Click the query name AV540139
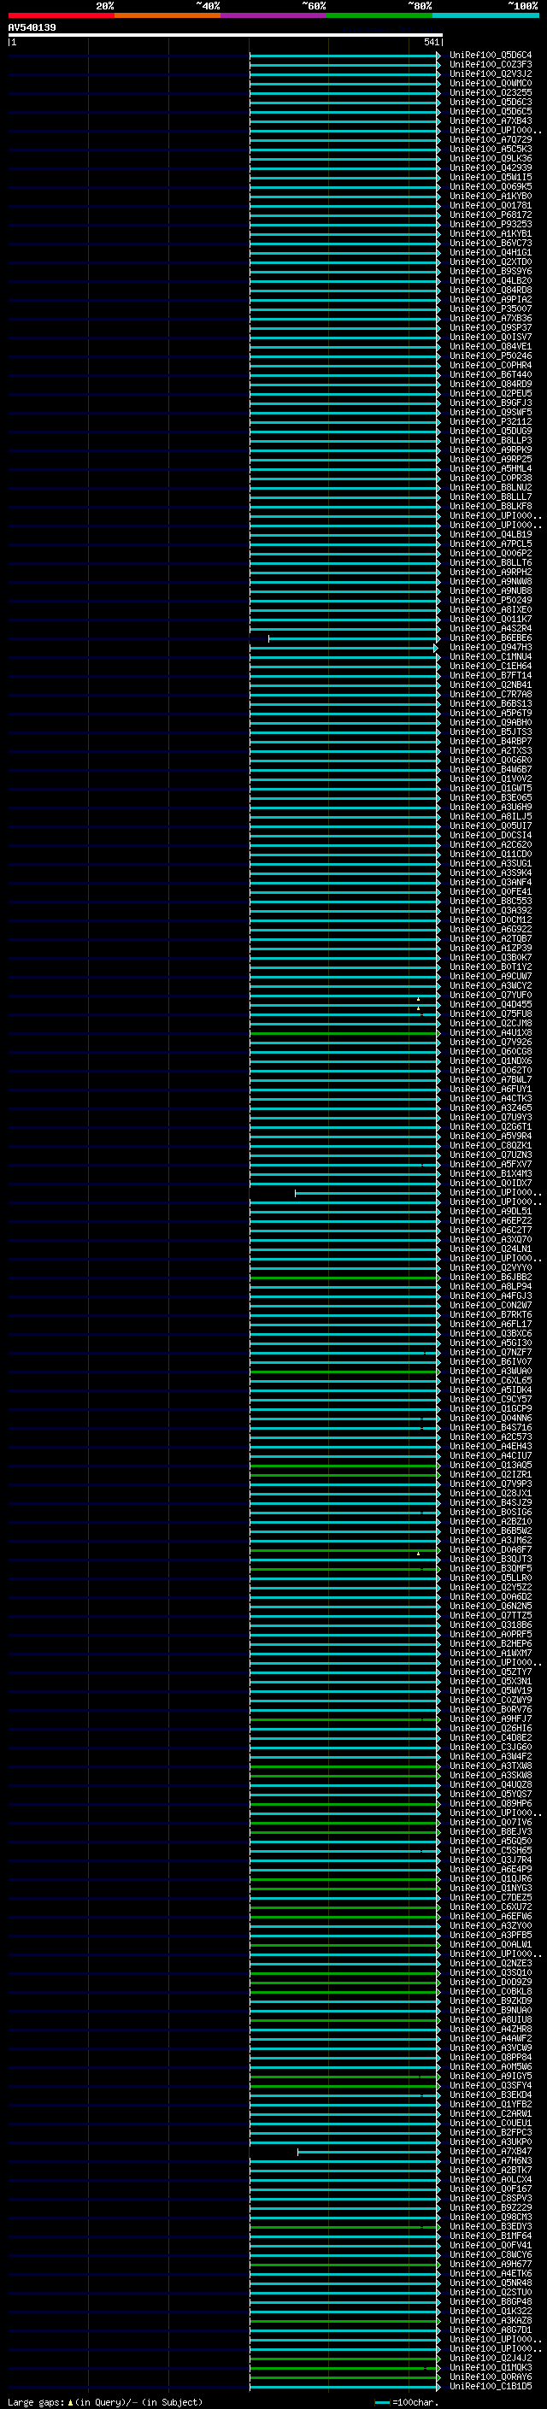Screen dimensions: 547x2409 [32, 28]
